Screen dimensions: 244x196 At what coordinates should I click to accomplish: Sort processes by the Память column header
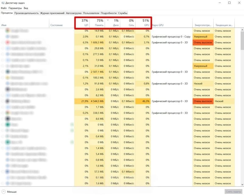(97, 23)
